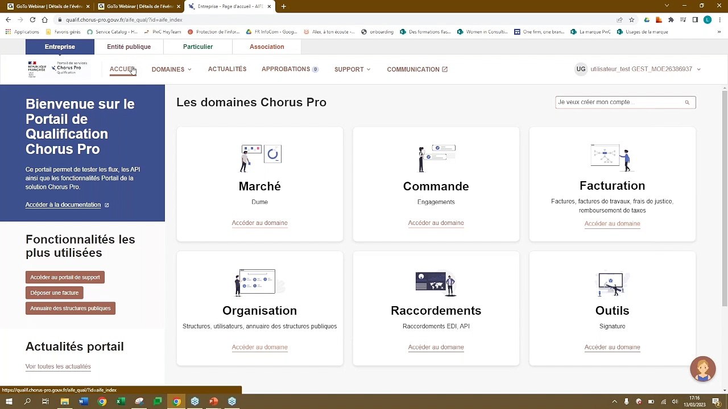Open File Explorer from the taskbar
Viewport: 728px width, 409px height.
(x=64, y=402)
